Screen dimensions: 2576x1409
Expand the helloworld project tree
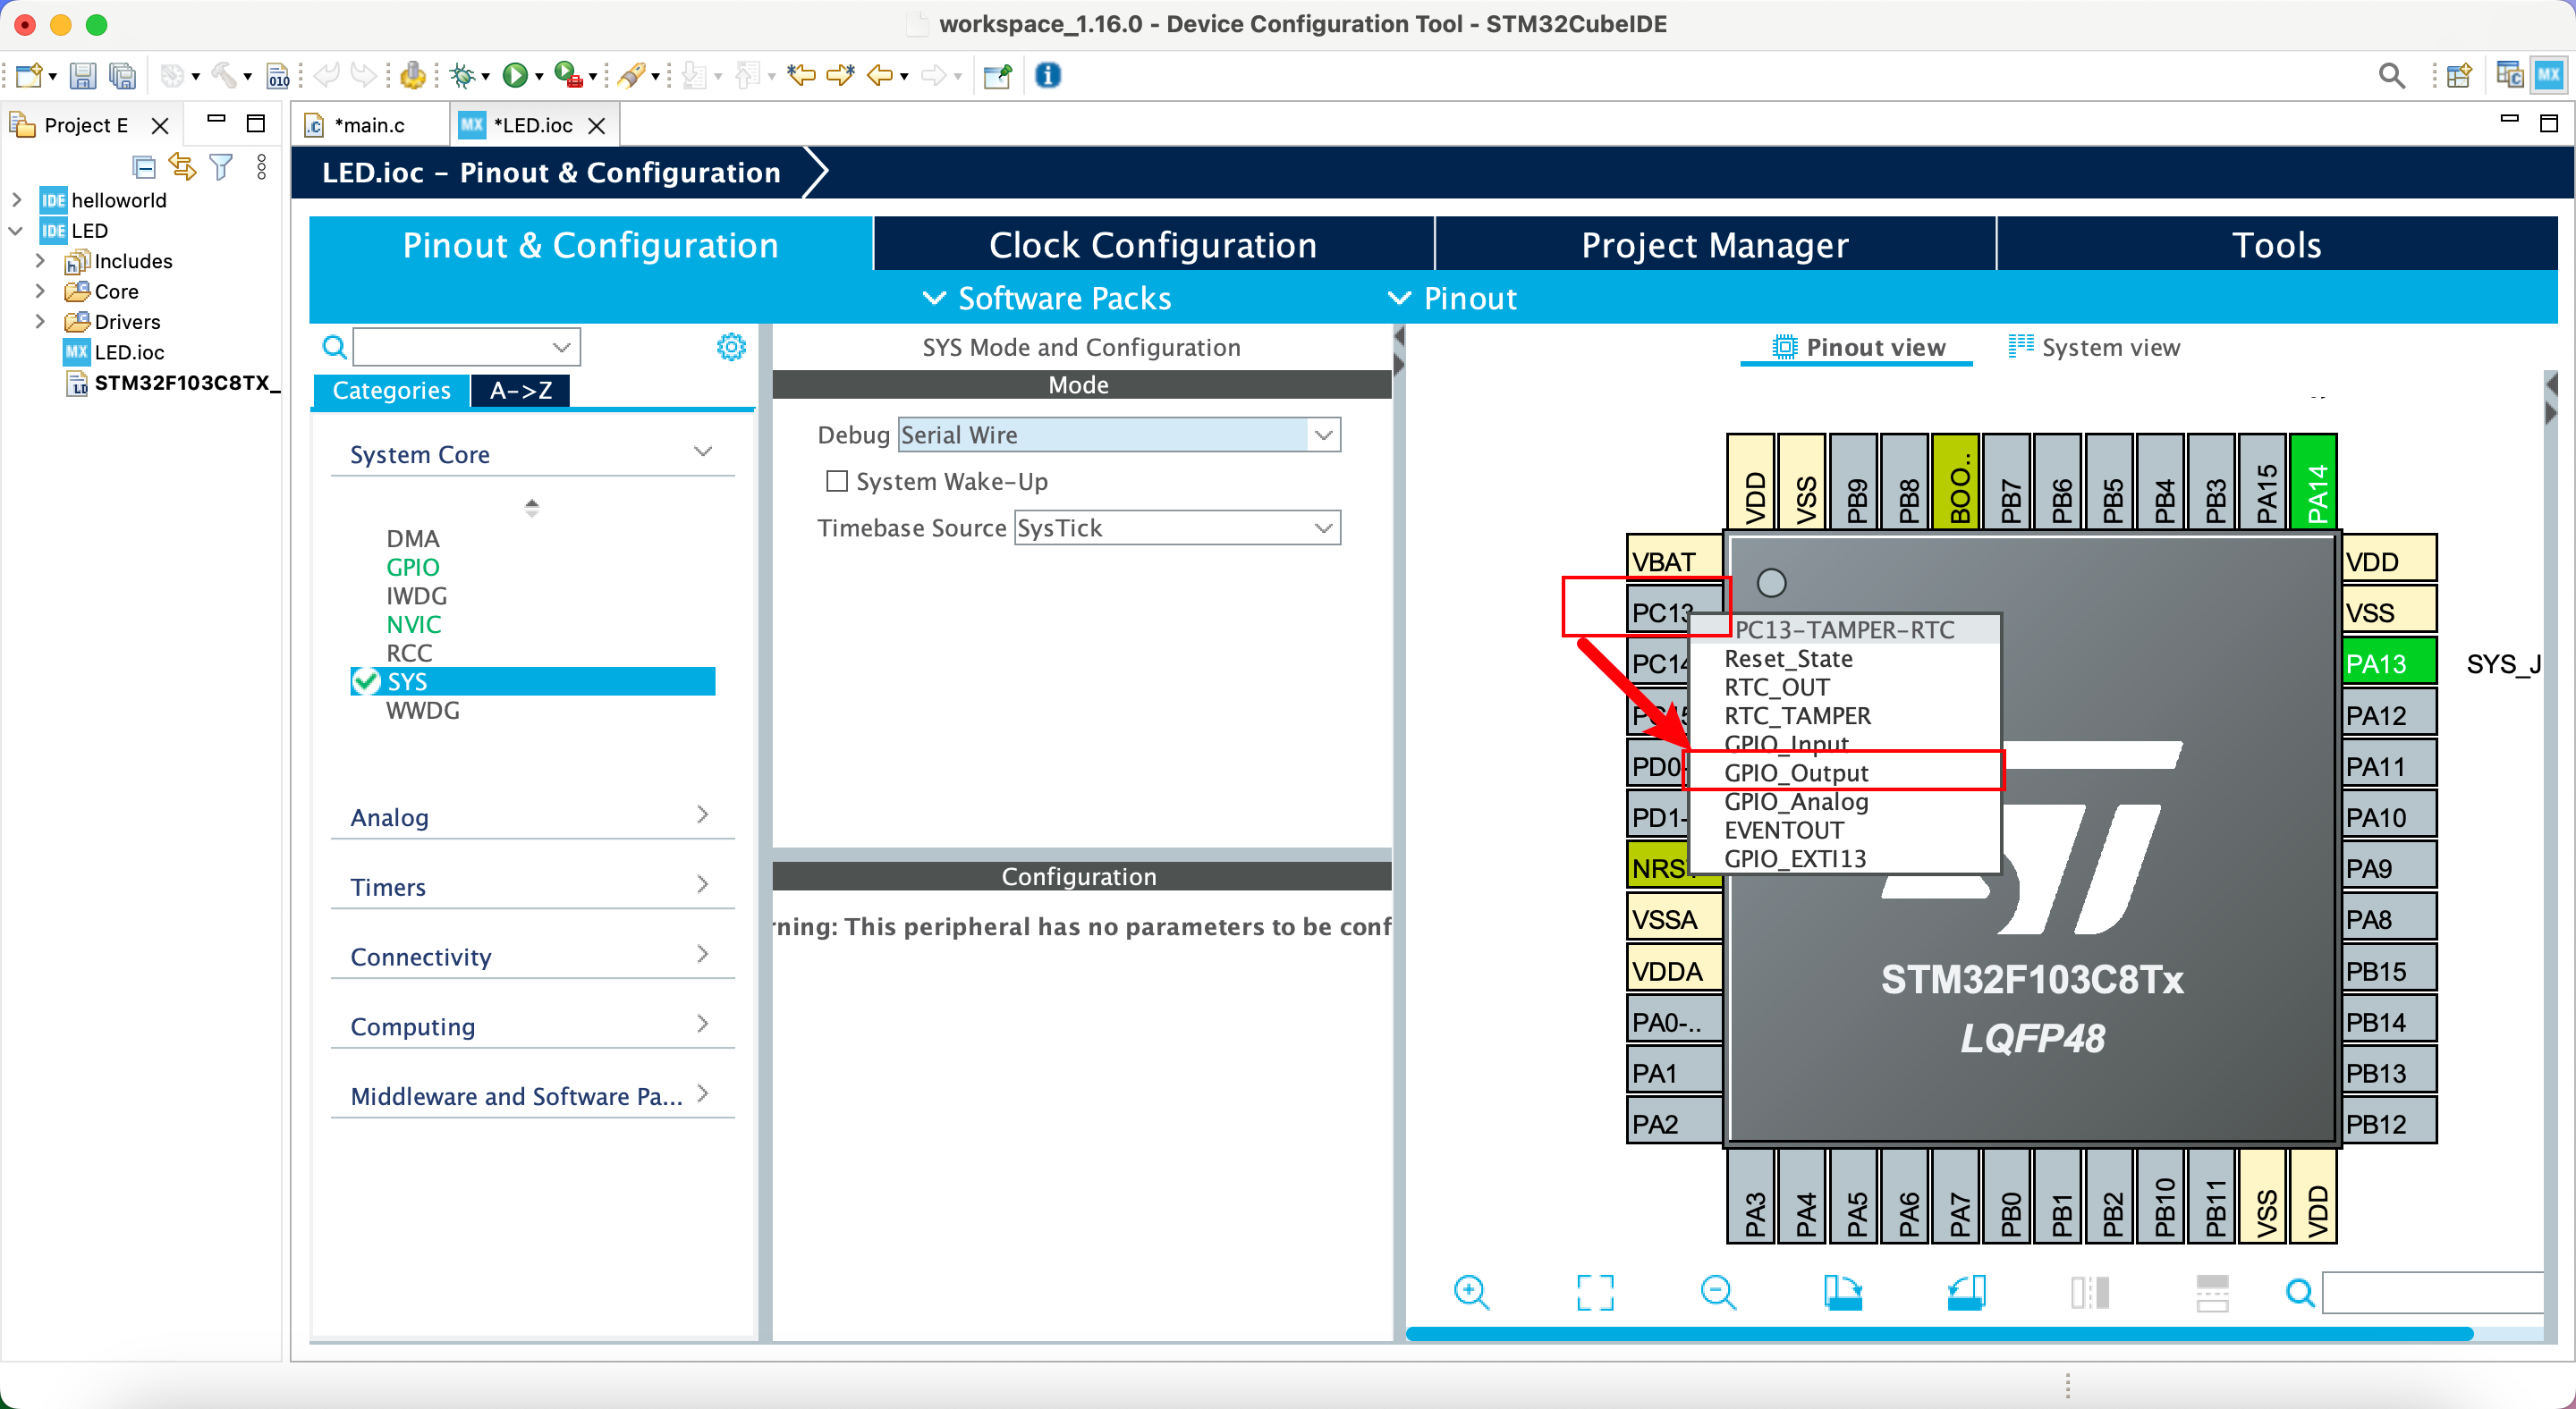click(16, 200)
